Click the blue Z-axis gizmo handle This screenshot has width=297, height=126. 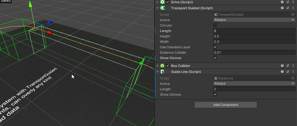(x=50, y=23)
